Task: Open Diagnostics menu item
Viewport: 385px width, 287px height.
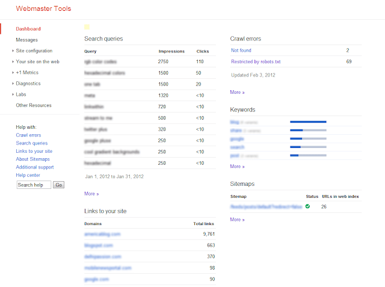Action: click(x=28, y=84)
